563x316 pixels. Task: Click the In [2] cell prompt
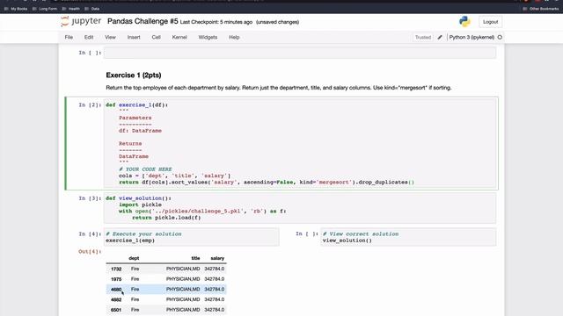90,105
